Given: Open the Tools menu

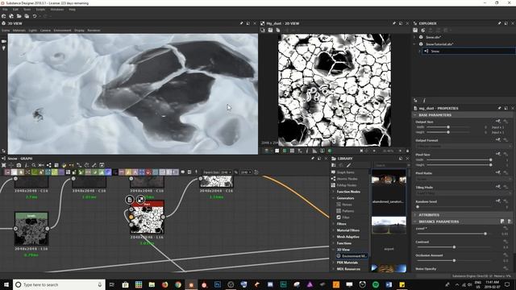Looking at the screenshot, I should (27, 10).
